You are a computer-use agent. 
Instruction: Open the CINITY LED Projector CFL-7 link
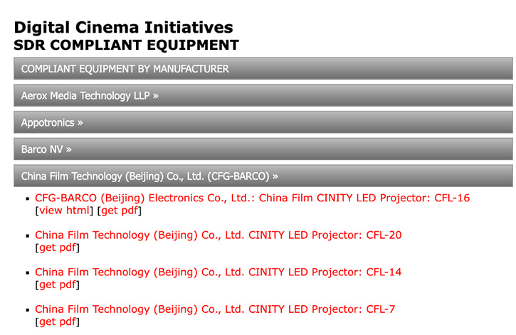(214, 309)
